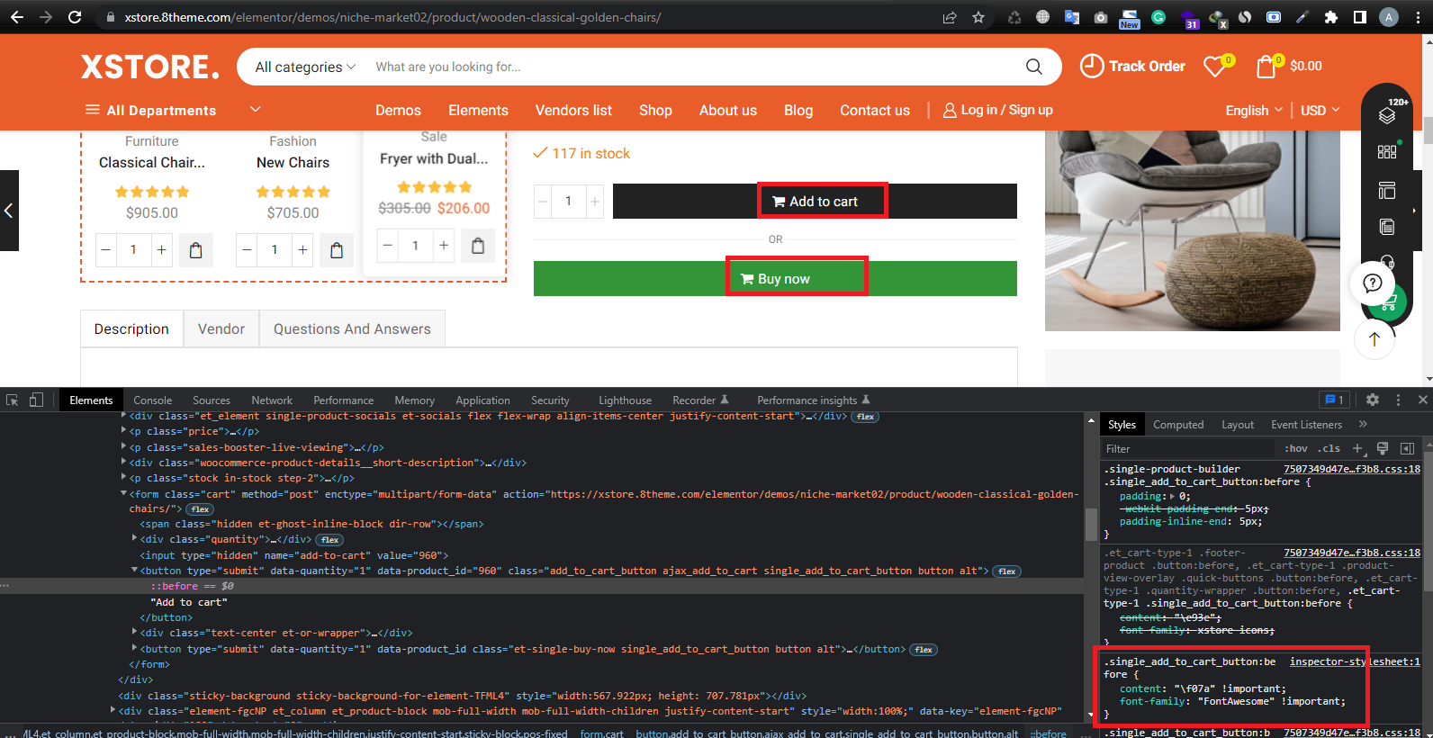Image resolution: width=1433 pixels, height=738 pixels.
Task: Add New Chairs to cart bag icon
Action: pyautogui.click(x=337, y=250)
